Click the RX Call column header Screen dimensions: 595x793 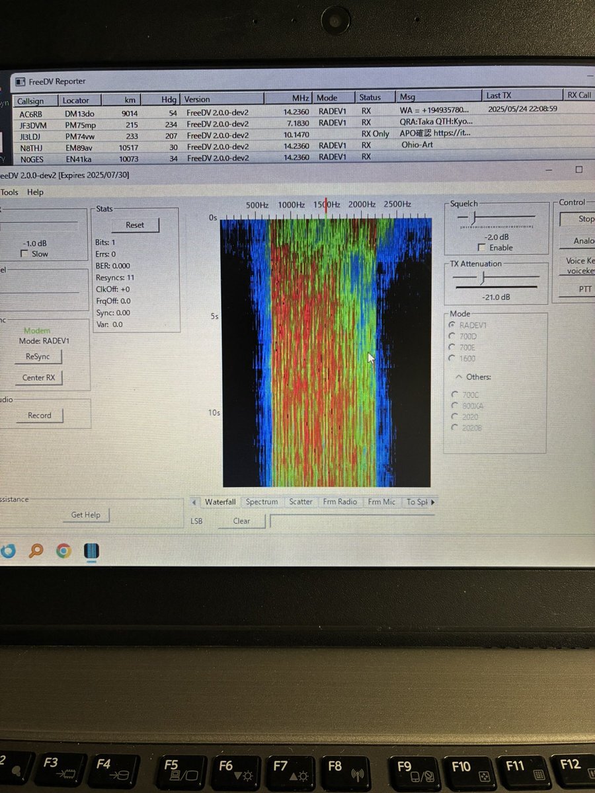578,95
